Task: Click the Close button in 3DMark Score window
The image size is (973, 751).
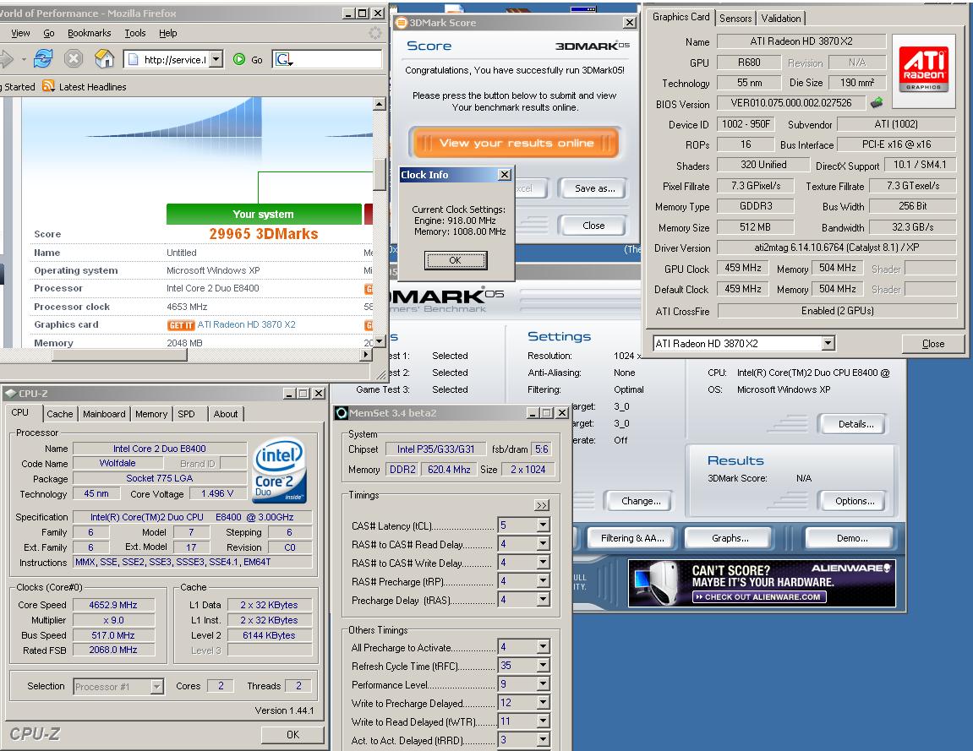Action: click(x=593, y=226)
